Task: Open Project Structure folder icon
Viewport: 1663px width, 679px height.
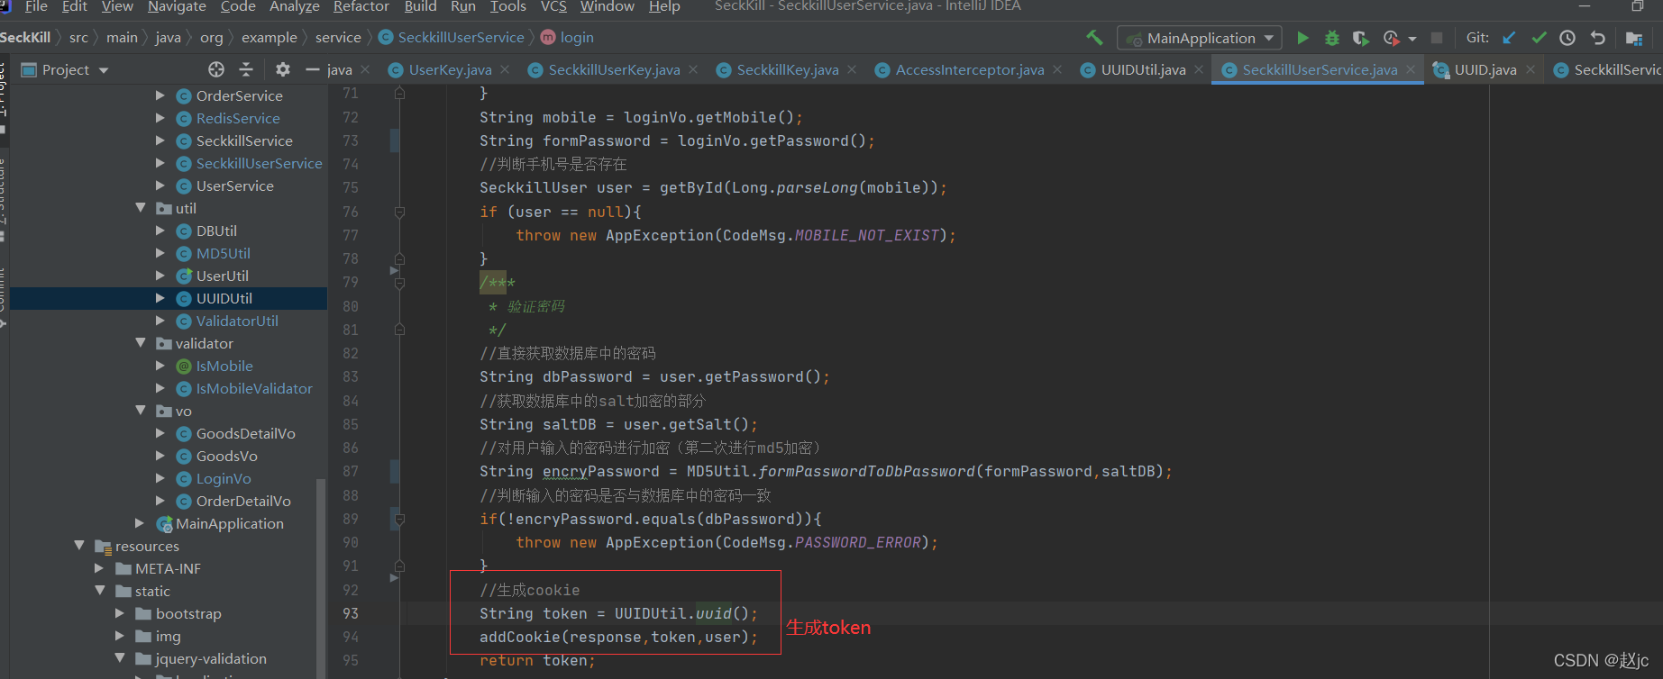Action: point(1633,38)
